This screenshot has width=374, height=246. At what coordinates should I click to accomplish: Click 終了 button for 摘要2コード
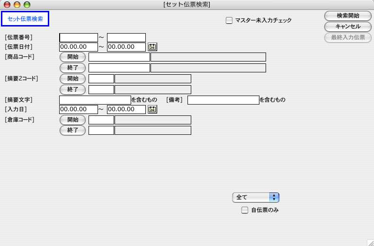point(72,89)
